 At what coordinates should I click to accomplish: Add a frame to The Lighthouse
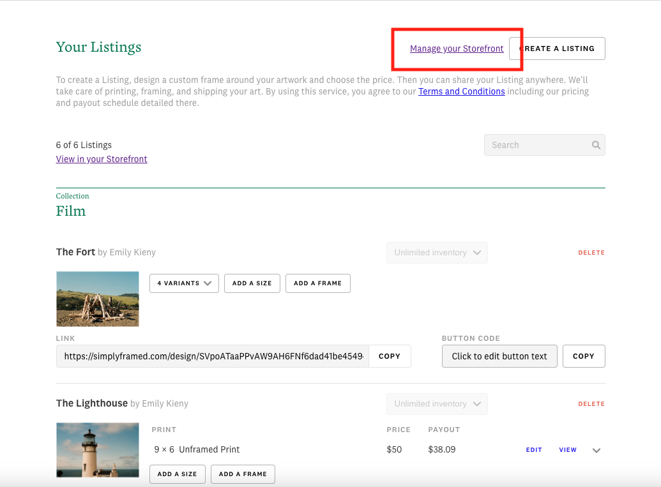tap(242, 474)
